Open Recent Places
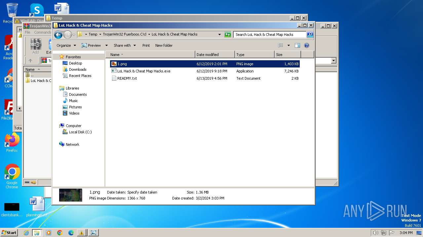 pyautogui.click(x=80, y=76)
